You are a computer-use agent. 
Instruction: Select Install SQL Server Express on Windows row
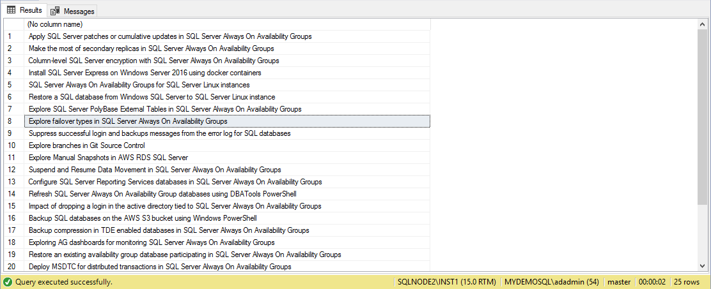tap(227, 73)
